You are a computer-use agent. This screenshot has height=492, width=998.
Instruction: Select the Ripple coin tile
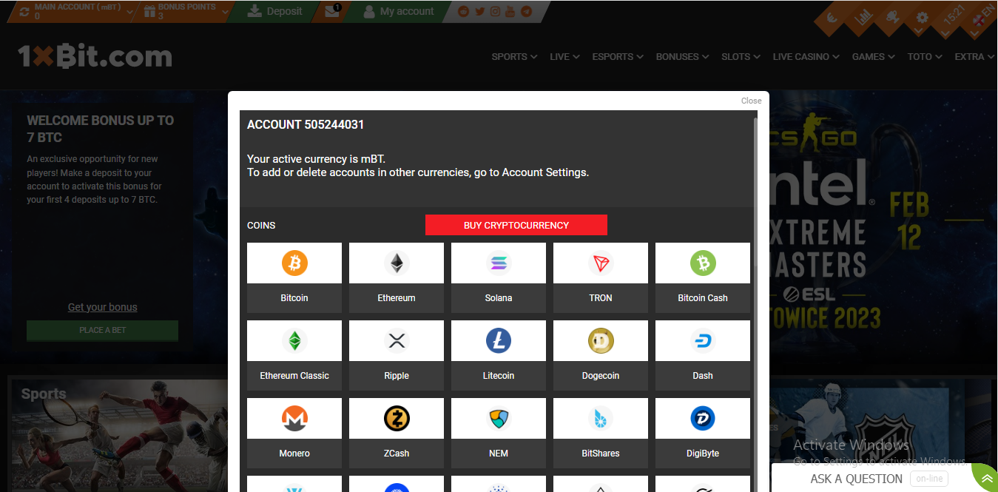point(396,356)
